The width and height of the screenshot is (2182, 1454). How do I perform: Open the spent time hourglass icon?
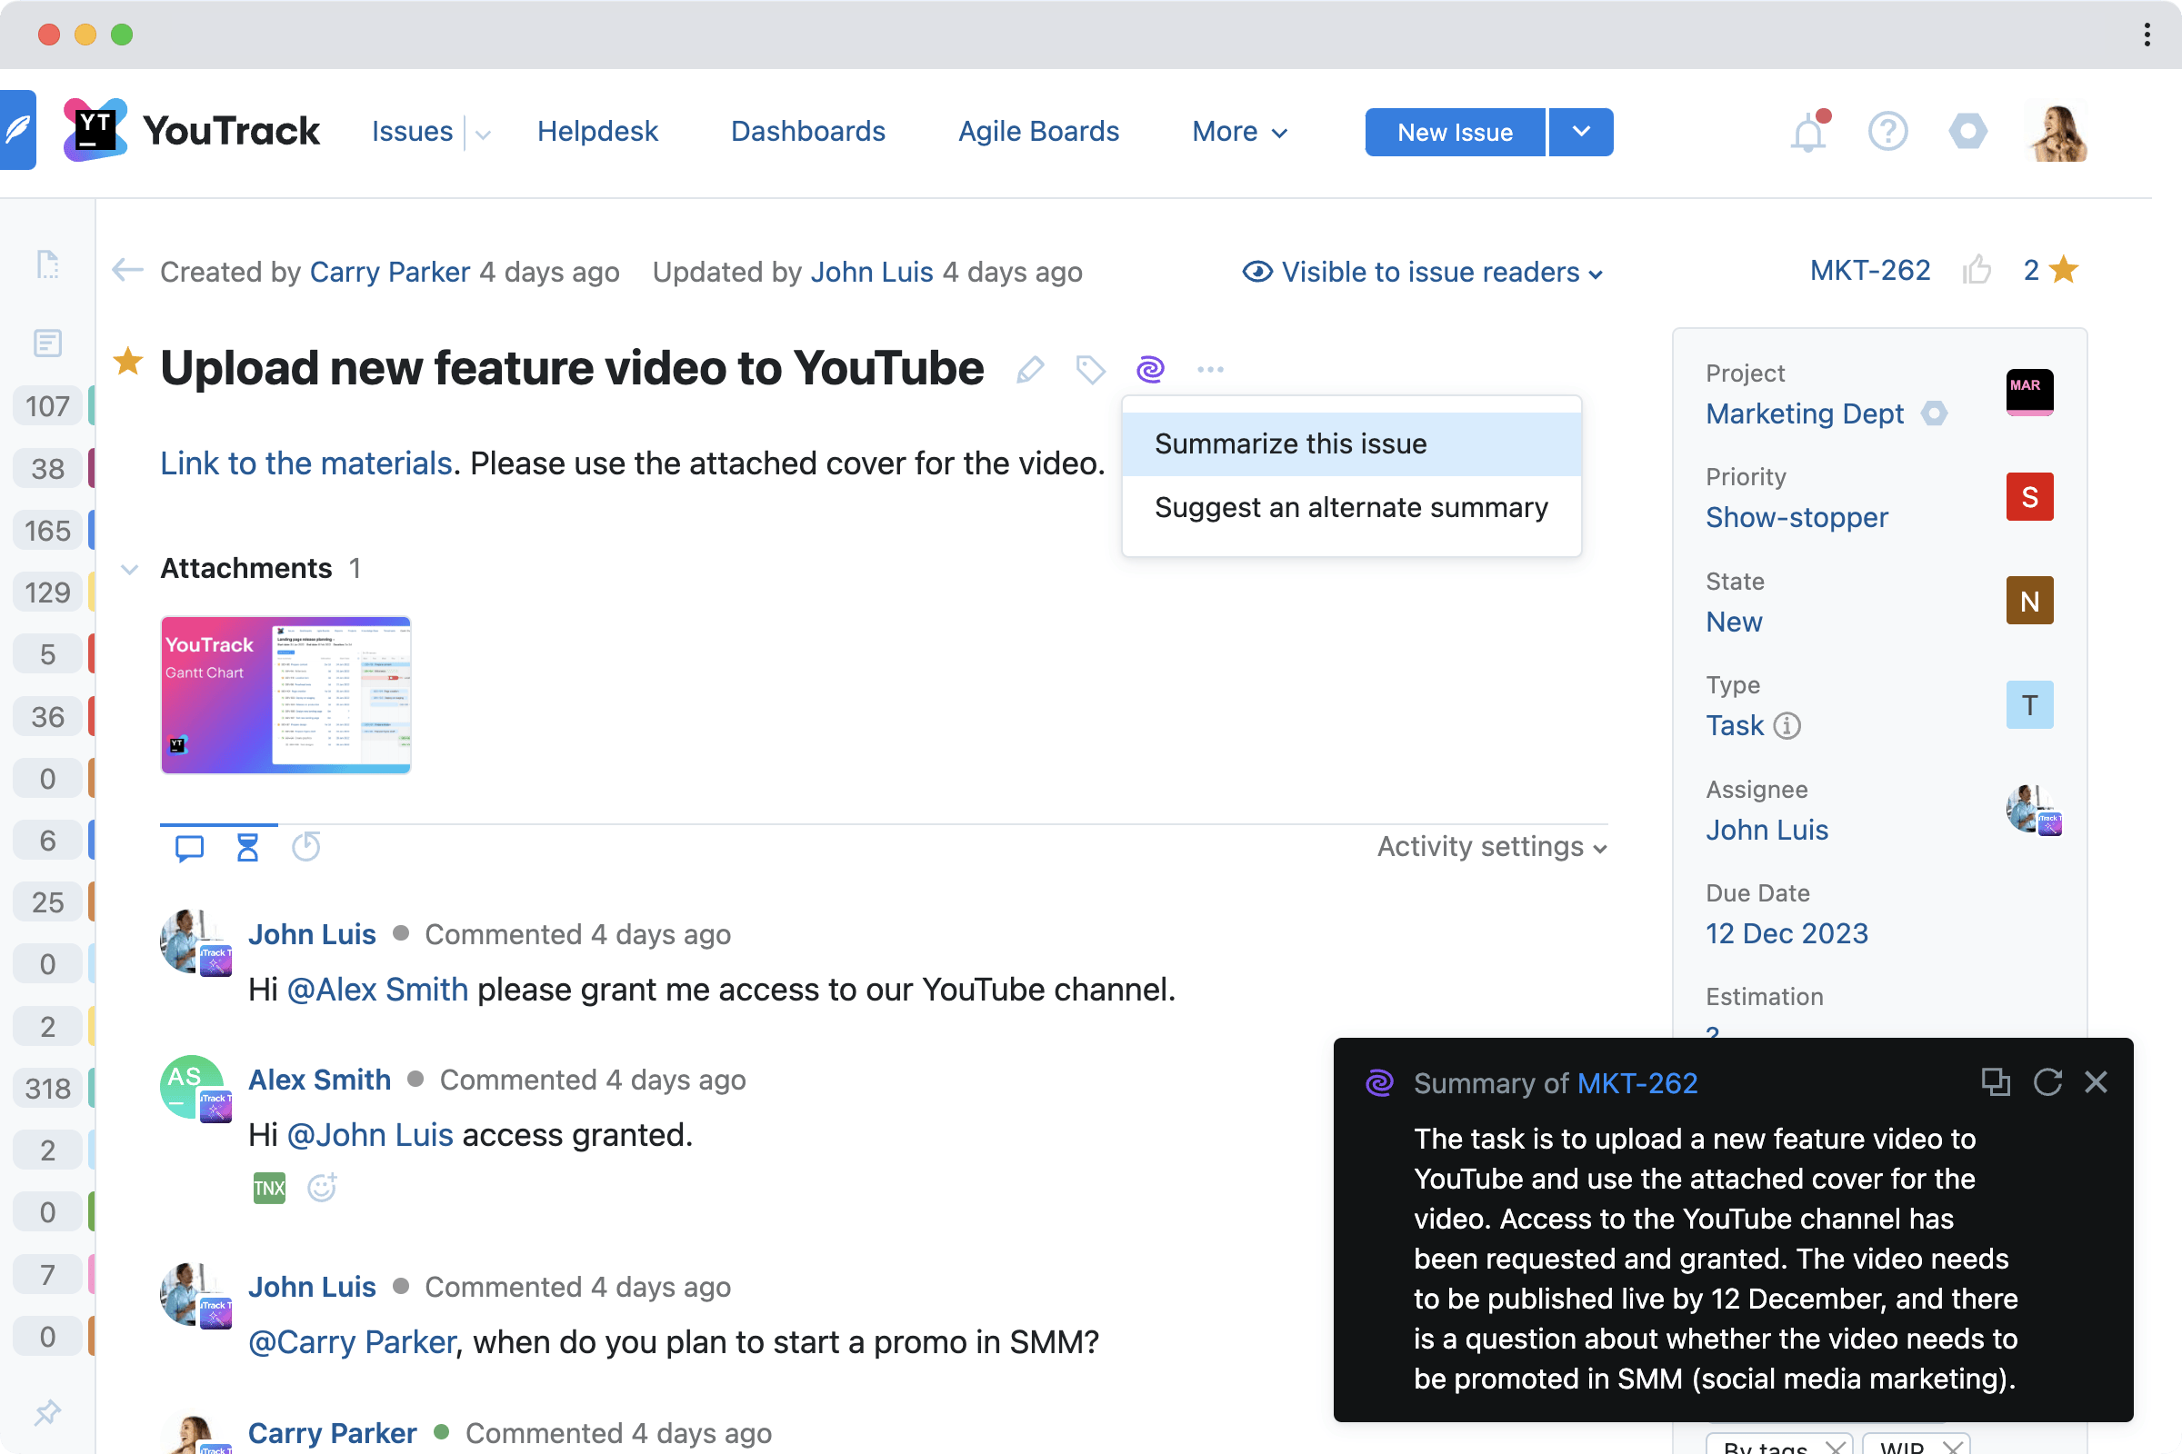tap(247, 846)
